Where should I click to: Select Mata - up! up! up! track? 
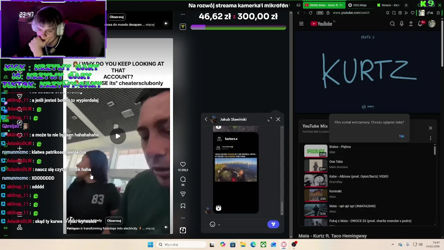[x=369, y=210]
